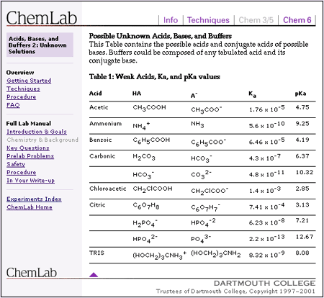Click the pKa value 6.37
This screenshot has height=298, width=324.
(302, 156)
